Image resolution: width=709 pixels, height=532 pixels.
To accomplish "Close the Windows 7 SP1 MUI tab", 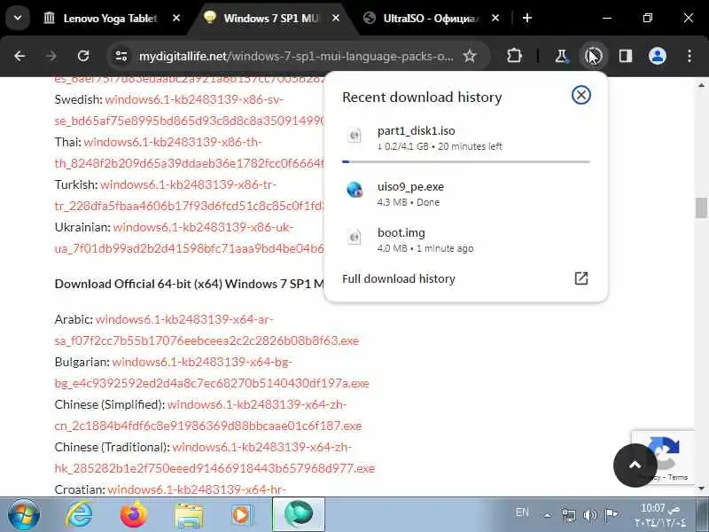I will click(336, 18).
